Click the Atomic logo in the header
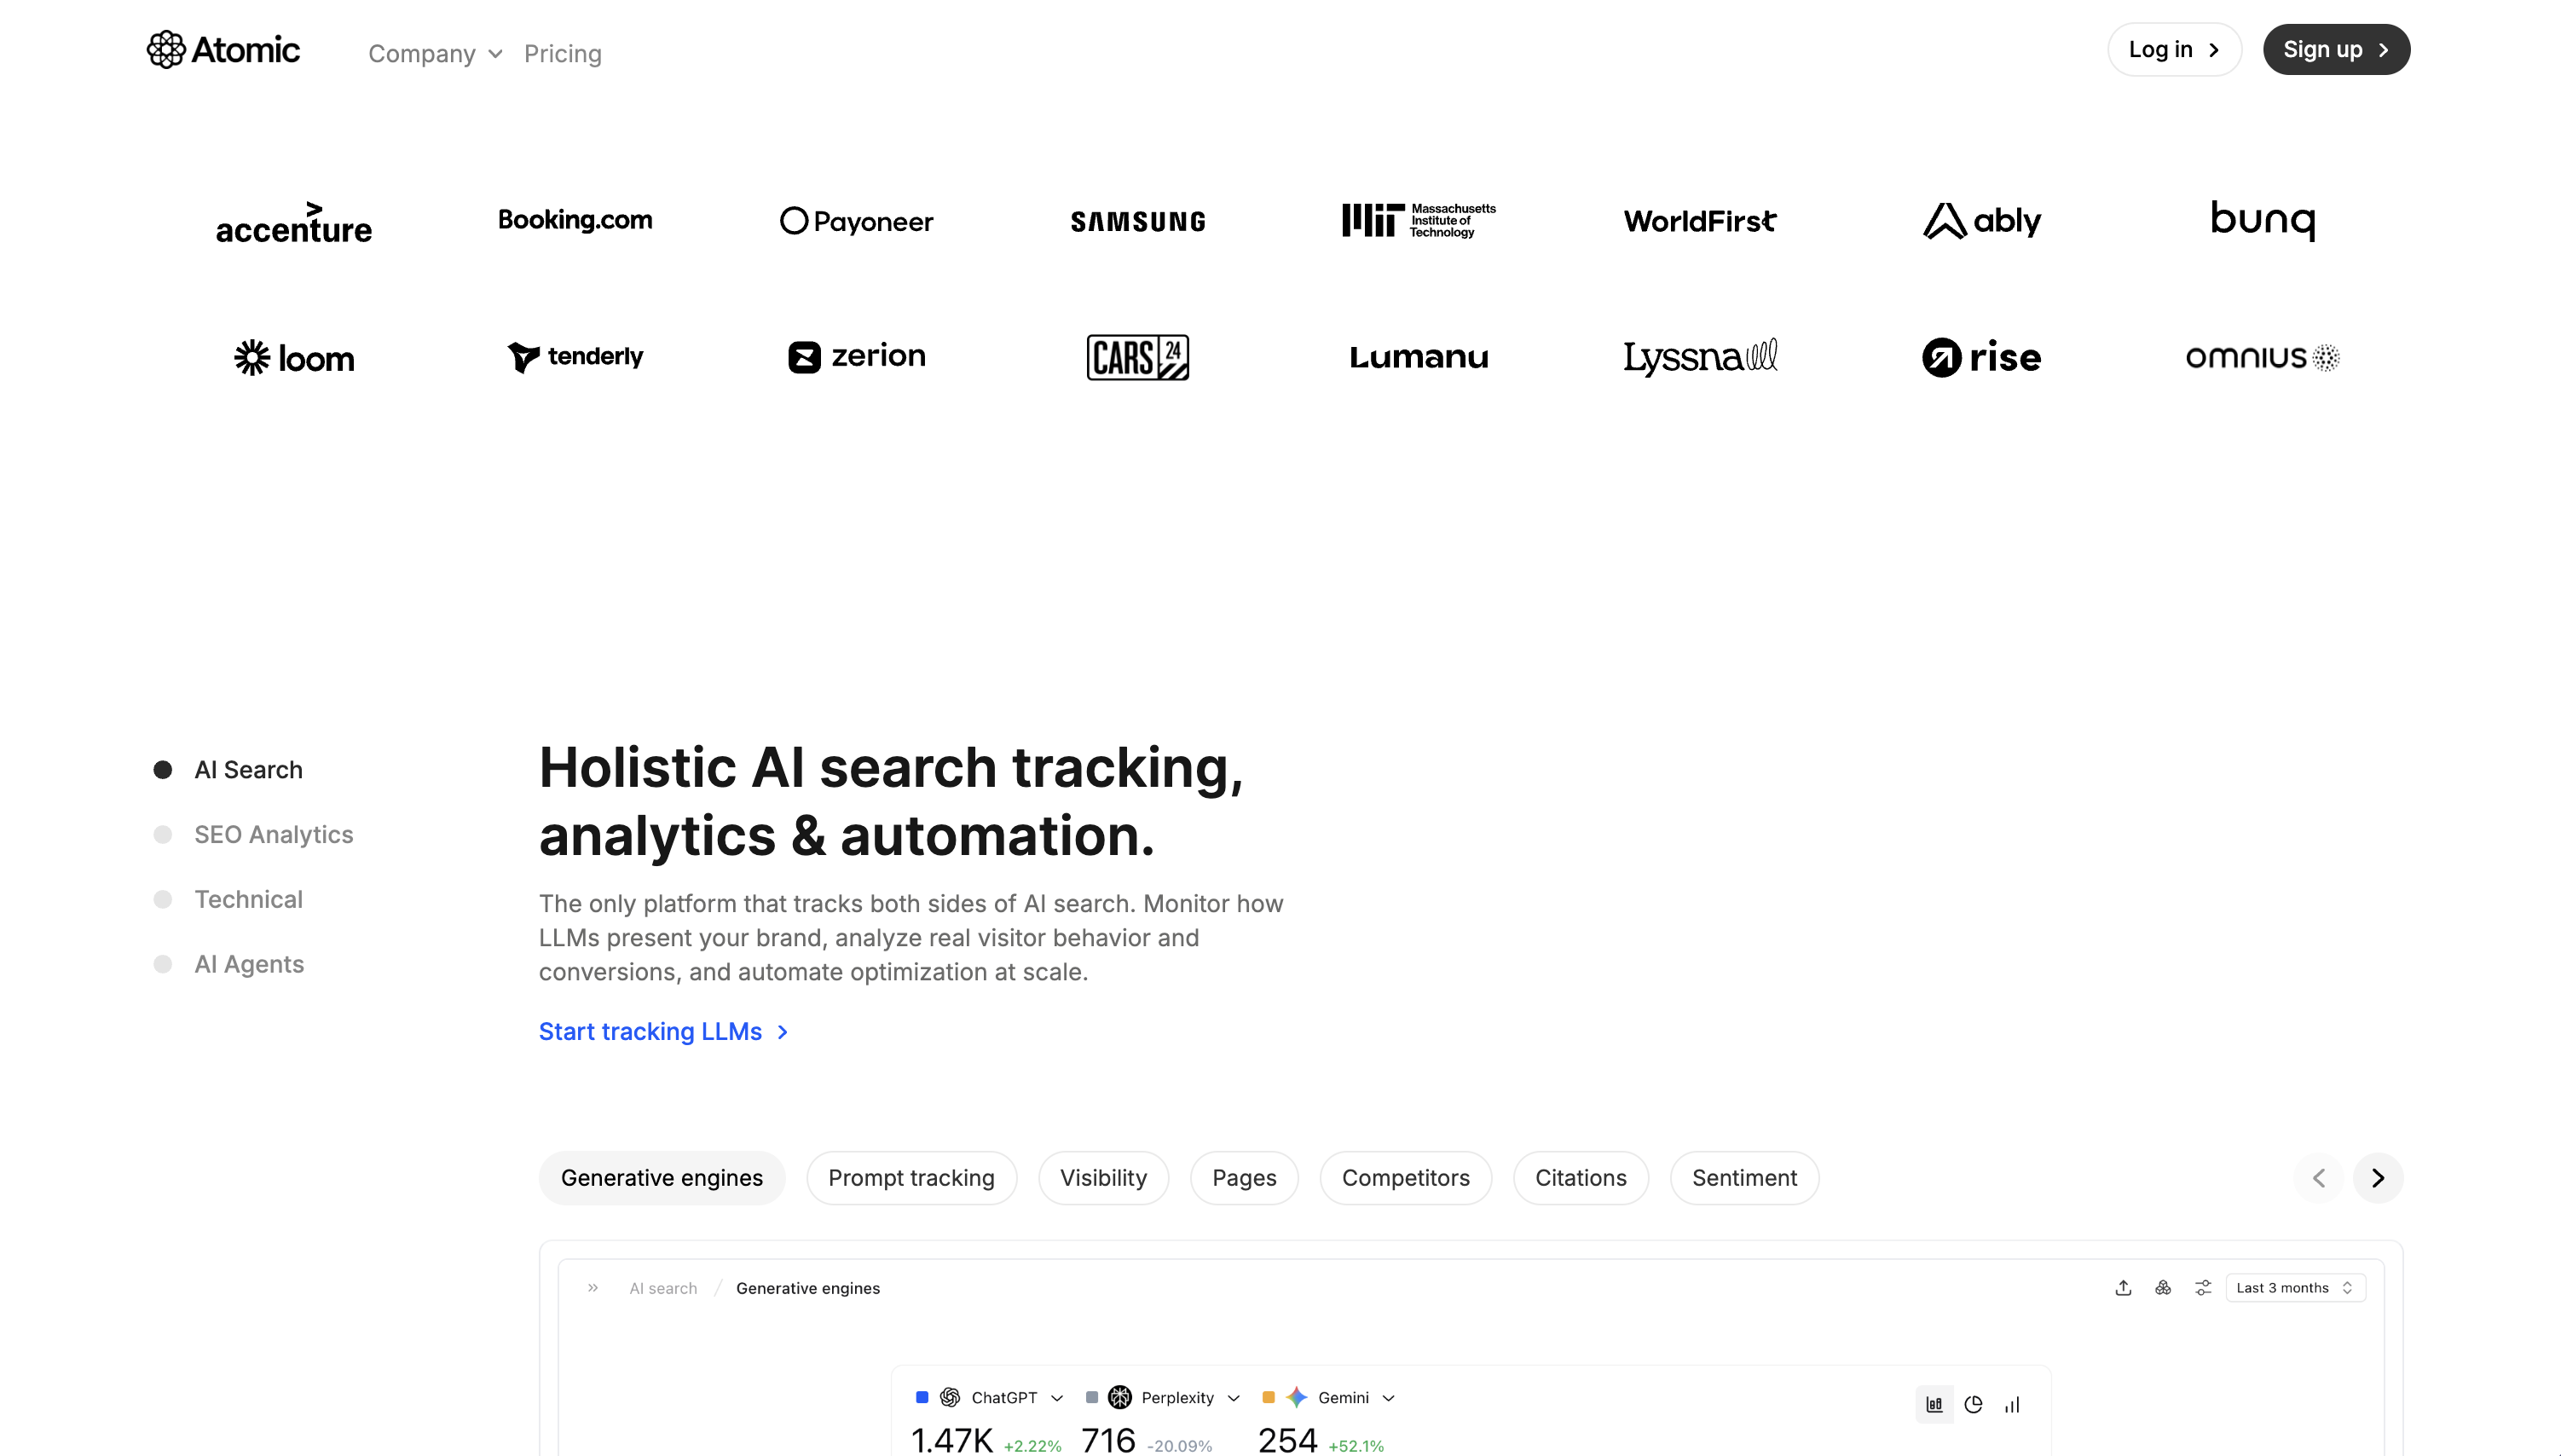 click(223, 50)
